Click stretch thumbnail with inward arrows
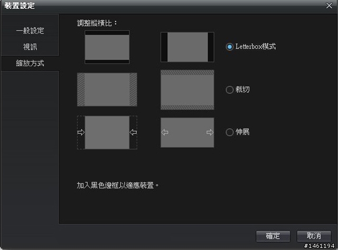 coord(107,132)
